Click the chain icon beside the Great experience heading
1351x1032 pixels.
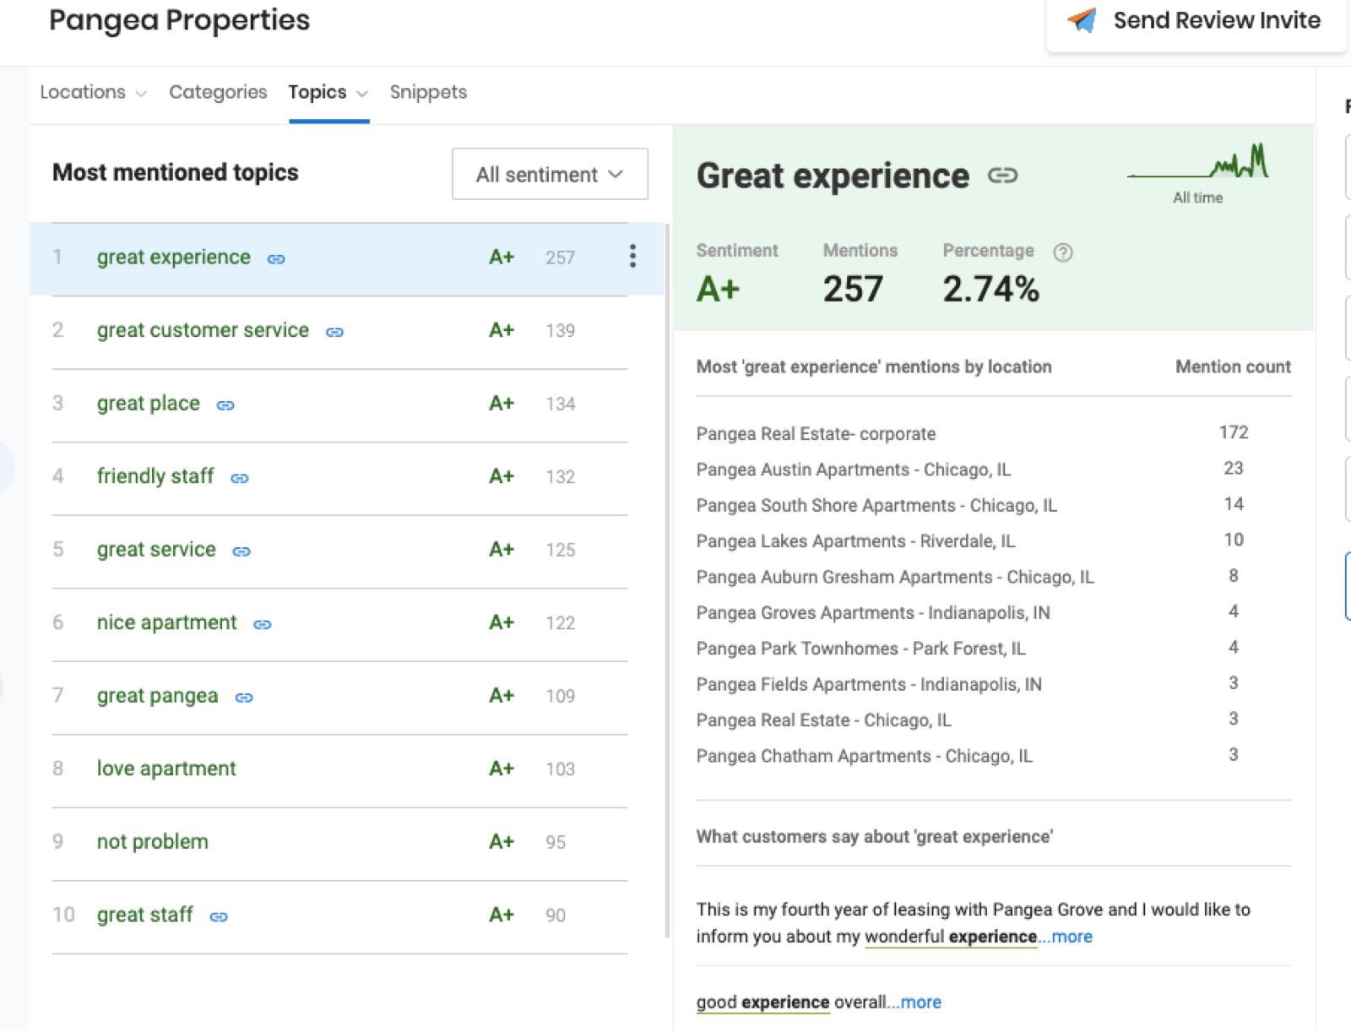(x=1003, y=177)
